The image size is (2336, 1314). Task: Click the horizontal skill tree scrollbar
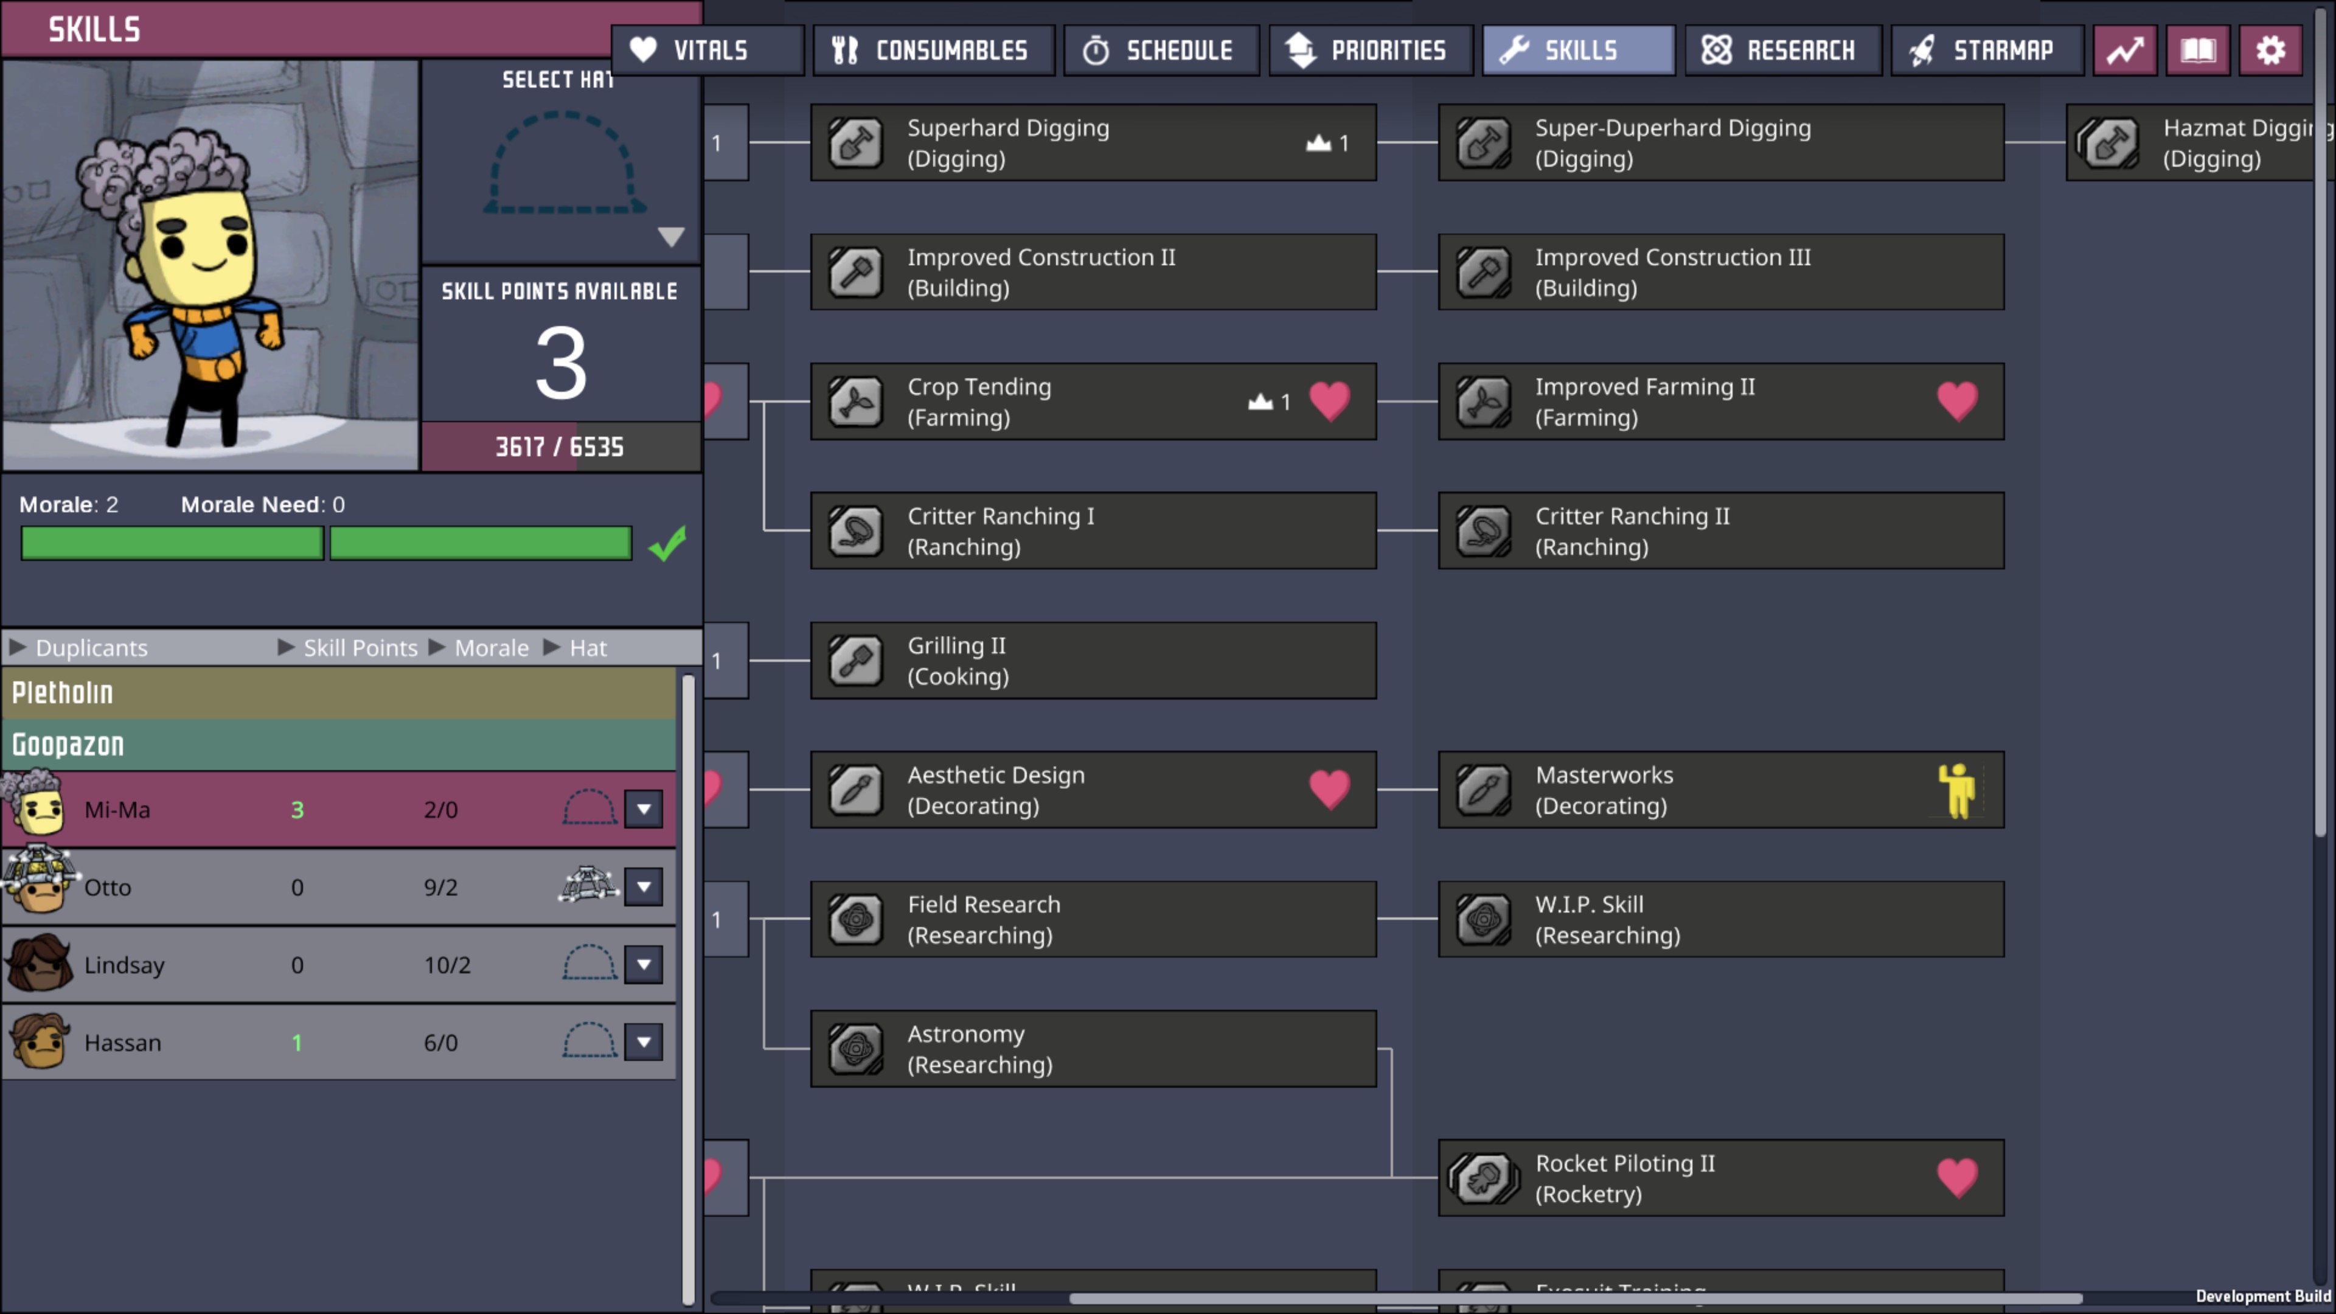coord(1575,1299)
